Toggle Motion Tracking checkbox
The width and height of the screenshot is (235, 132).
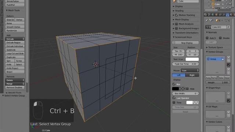click(x=177, y=15)
